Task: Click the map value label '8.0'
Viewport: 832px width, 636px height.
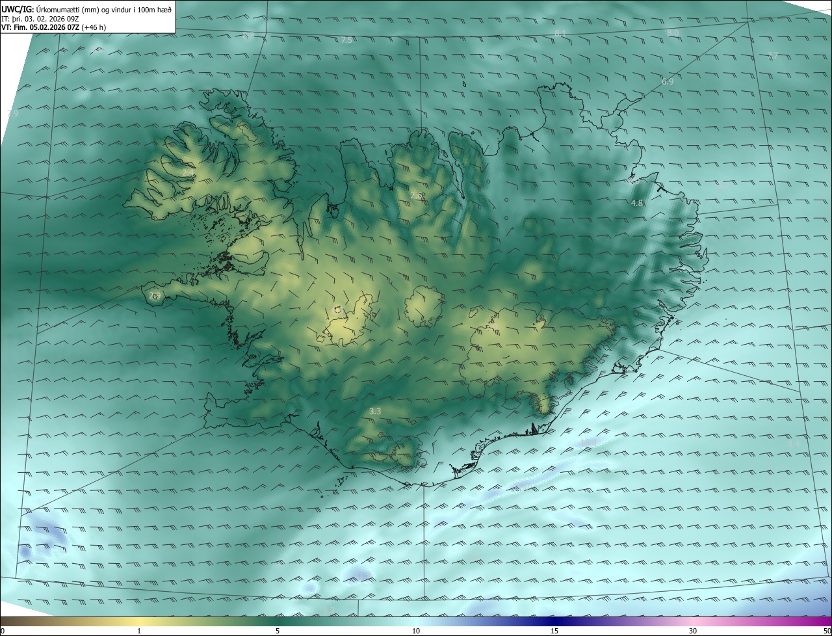Action: [x=673, y=33]
